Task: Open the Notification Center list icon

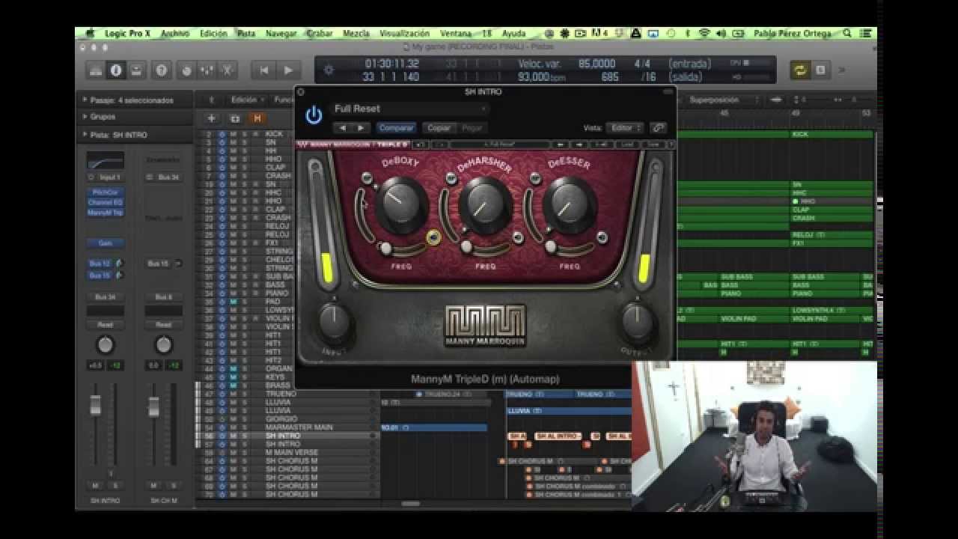Action: (866, 33)
